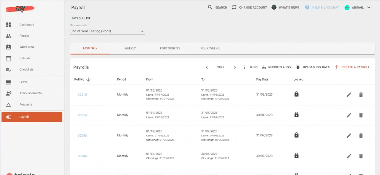Click the Help & Live Chat question icon
This screenshot has height=175, width=380.
(x=307, y=7)
